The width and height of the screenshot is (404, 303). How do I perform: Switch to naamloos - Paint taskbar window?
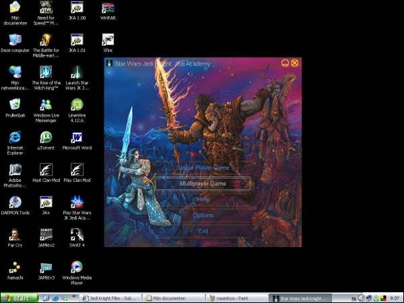pos(236,298)
